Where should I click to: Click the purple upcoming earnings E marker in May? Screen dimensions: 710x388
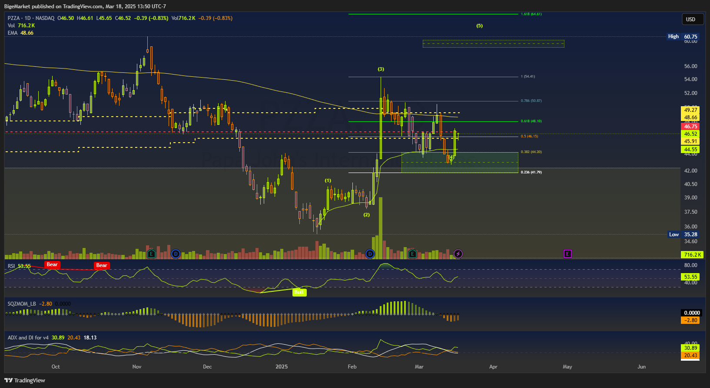click(x=567, y=254)
